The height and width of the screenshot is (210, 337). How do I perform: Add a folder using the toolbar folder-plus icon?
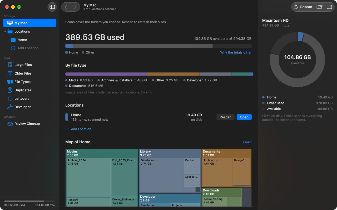(319, 7)
